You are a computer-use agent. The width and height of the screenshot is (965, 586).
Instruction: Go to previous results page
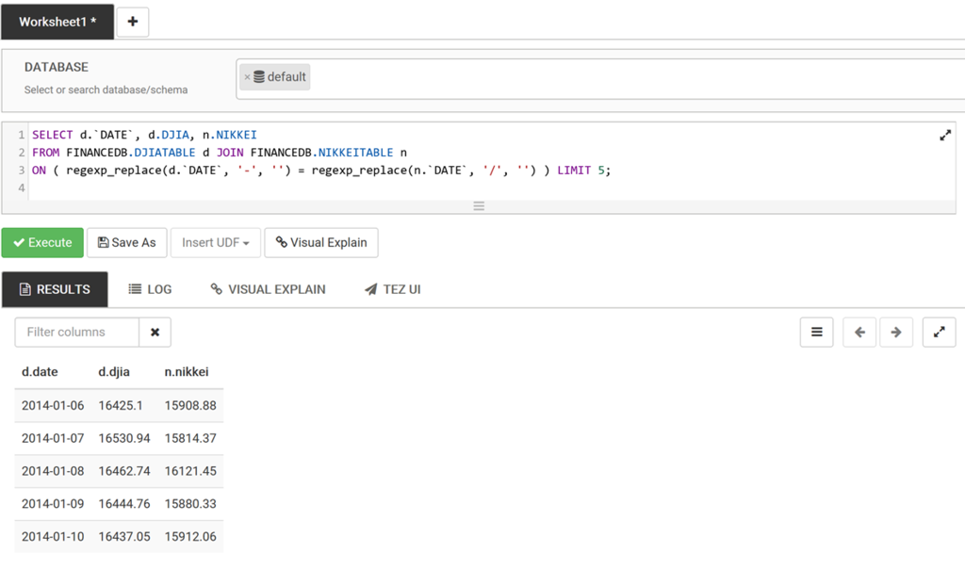tap(859, 333)
